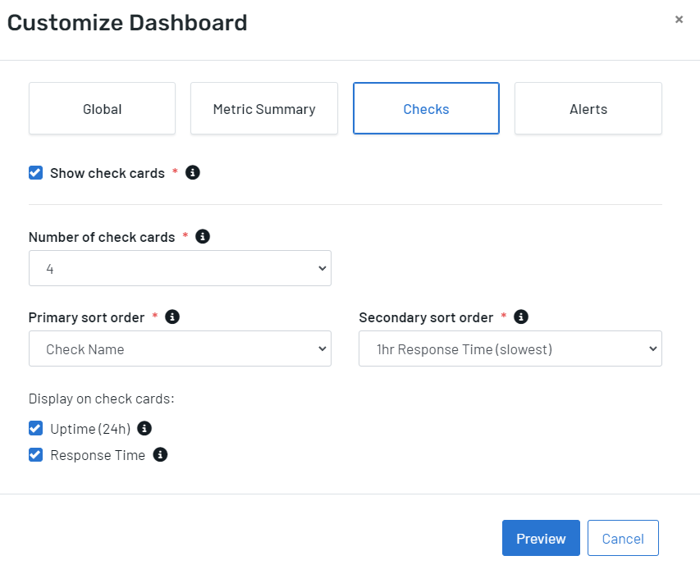Image resolution: width=700 pixels, height=574 pixels.
Task: Click the Preview button
Action: pos(541,538)
